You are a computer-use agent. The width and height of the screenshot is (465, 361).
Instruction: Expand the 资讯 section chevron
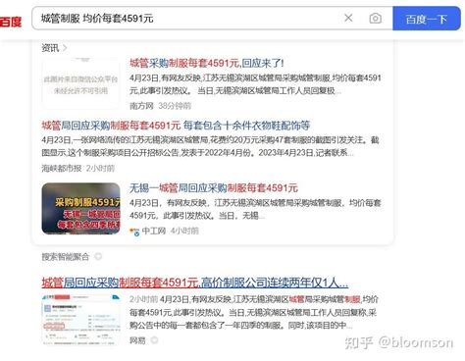click(65, 48)
